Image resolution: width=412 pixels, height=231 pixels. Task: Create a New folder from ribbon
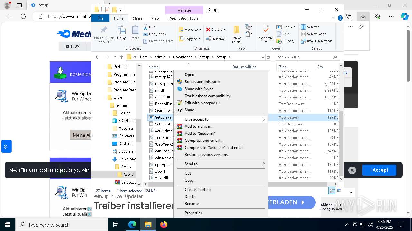[x=237, y=35]
